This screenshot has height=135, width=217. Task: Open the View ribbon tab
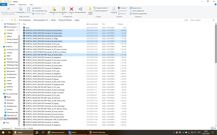(31, 5)
